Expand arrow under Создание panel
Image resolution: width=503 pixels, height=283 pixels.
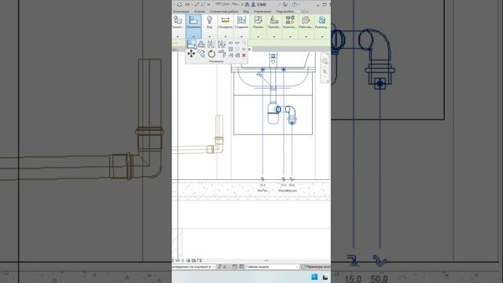pos(241,37)
